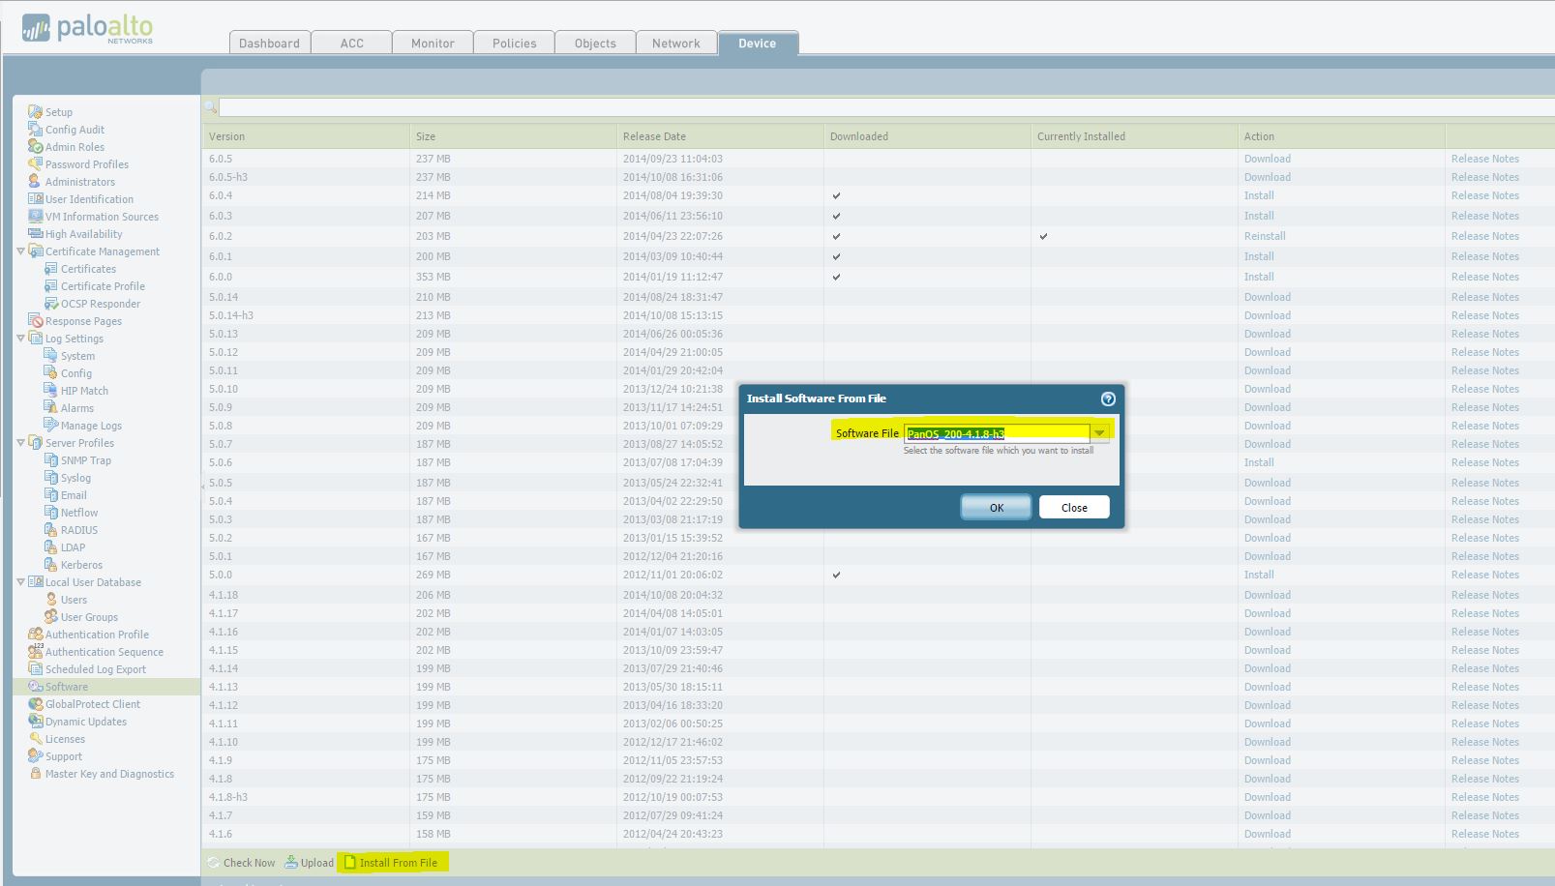Open the LDAP icon
The width and height of the screenshot is (1555, 886).
tap(51, 547)
